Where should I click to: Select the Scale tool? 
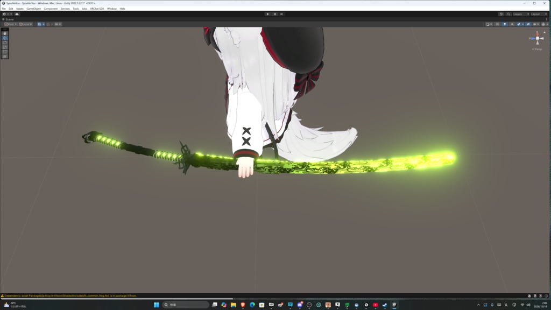click(x=5, y=47)
